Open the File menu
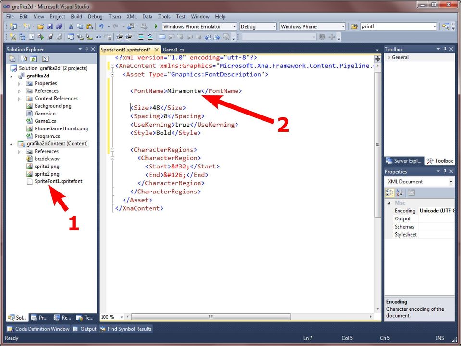Screen dimensions: 461x346 point(10,17)
